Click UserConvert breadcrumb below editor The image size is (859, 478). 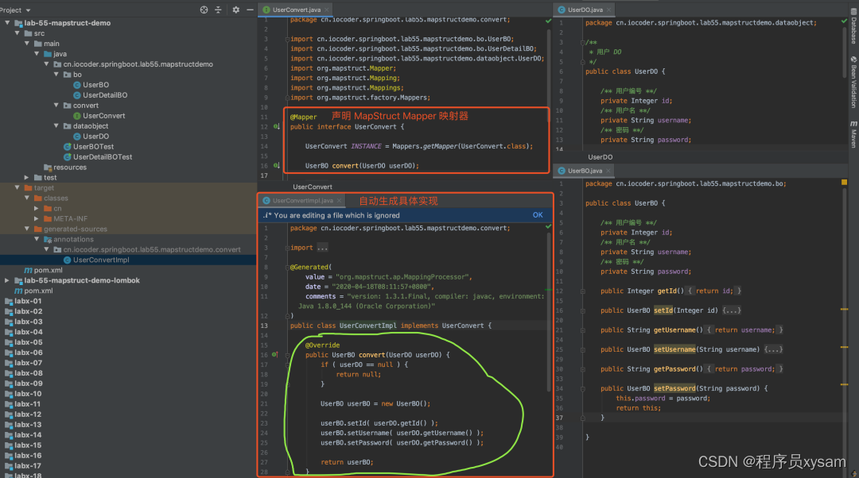coord(313,187)
